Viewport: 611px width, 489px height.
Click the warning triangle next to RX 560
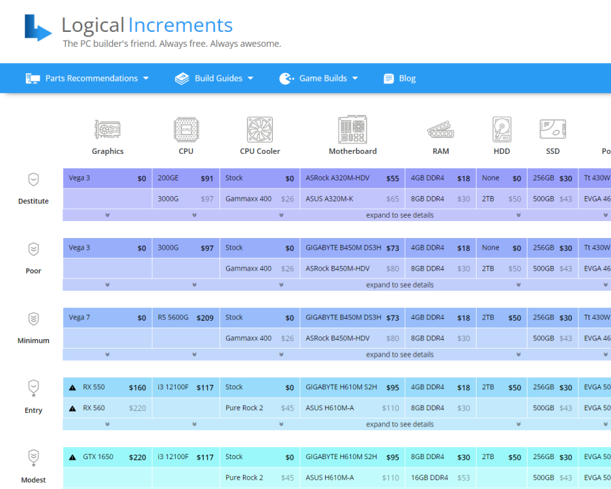coord(73,408)
